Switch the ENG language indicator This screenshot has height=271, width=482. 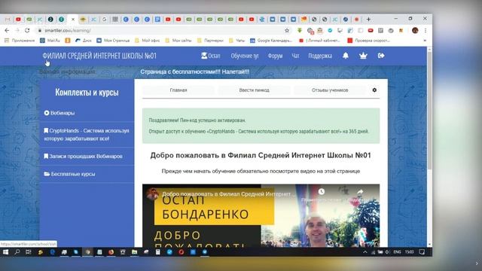(397, 252)
